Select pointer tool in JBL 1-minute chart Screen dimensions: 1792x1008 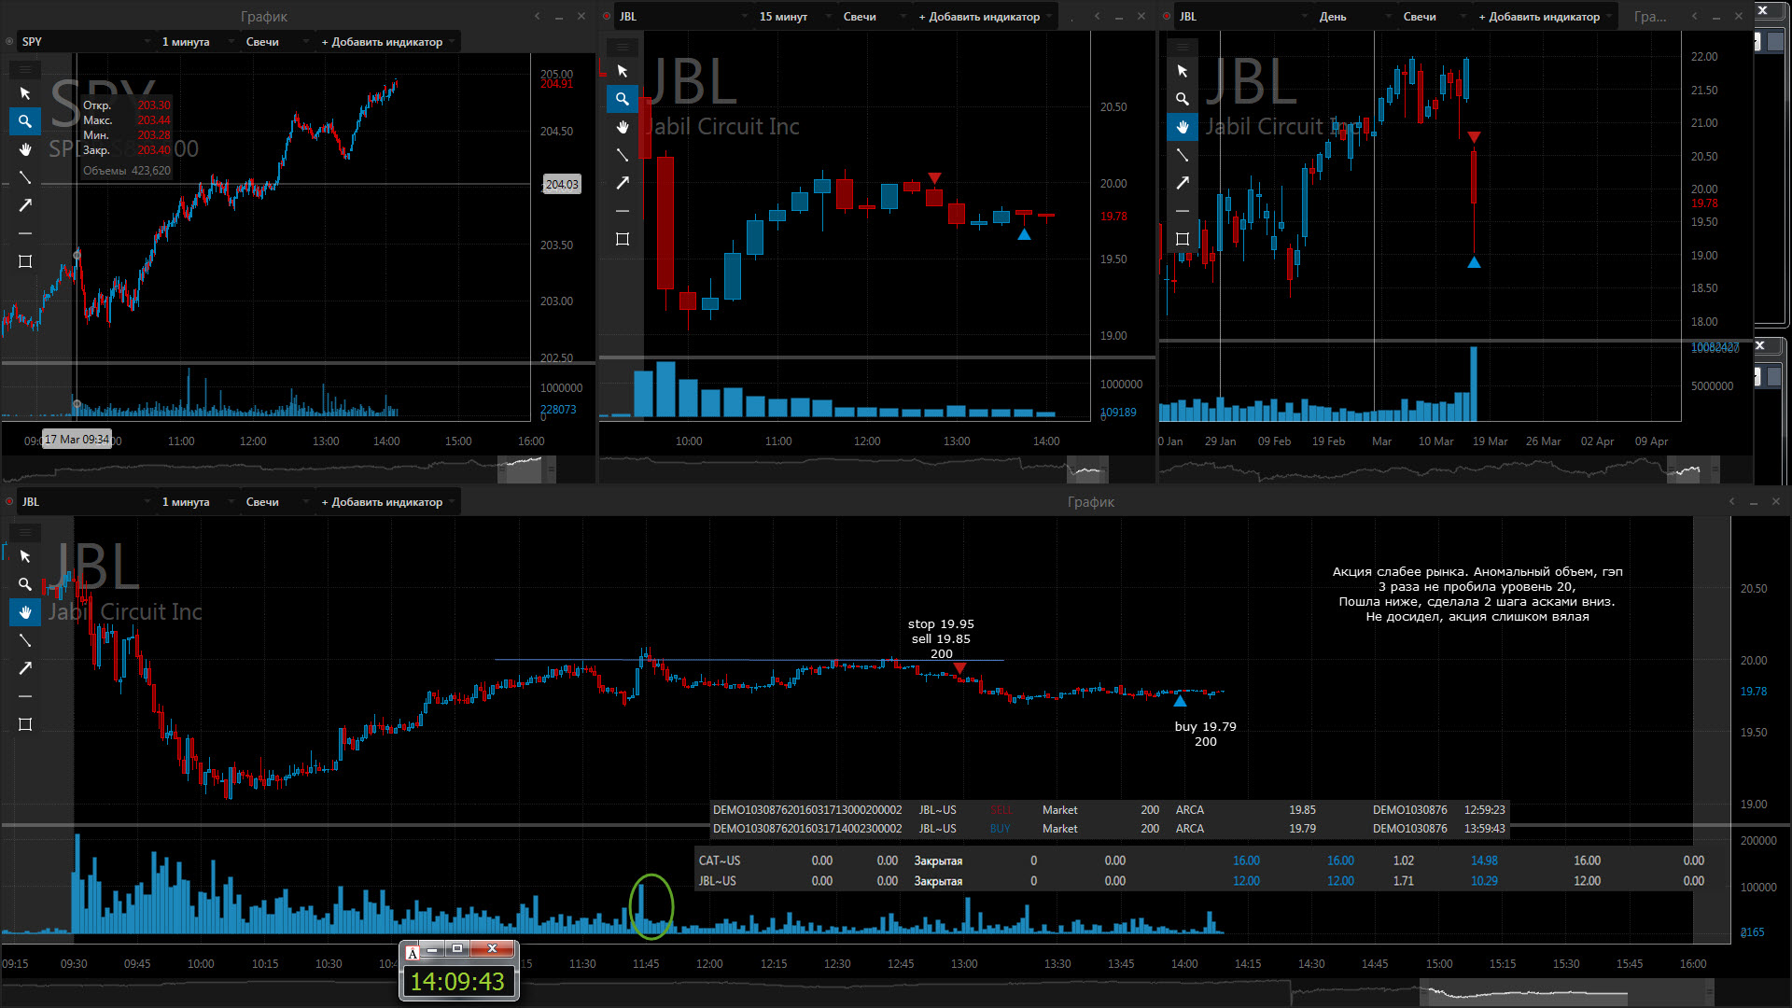(25, 556)
